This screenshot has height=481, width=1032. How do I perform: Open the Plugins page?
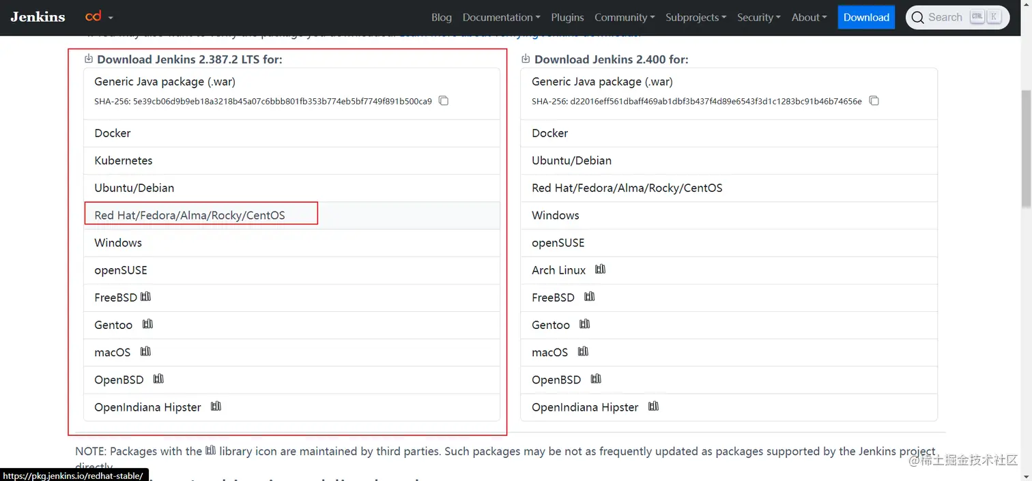point(567,17)
